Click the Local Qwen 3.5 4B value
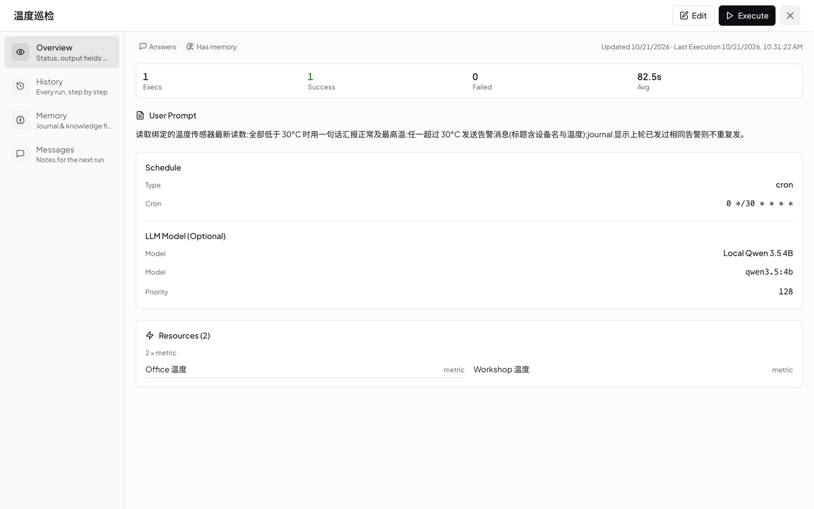 [758, 253]
